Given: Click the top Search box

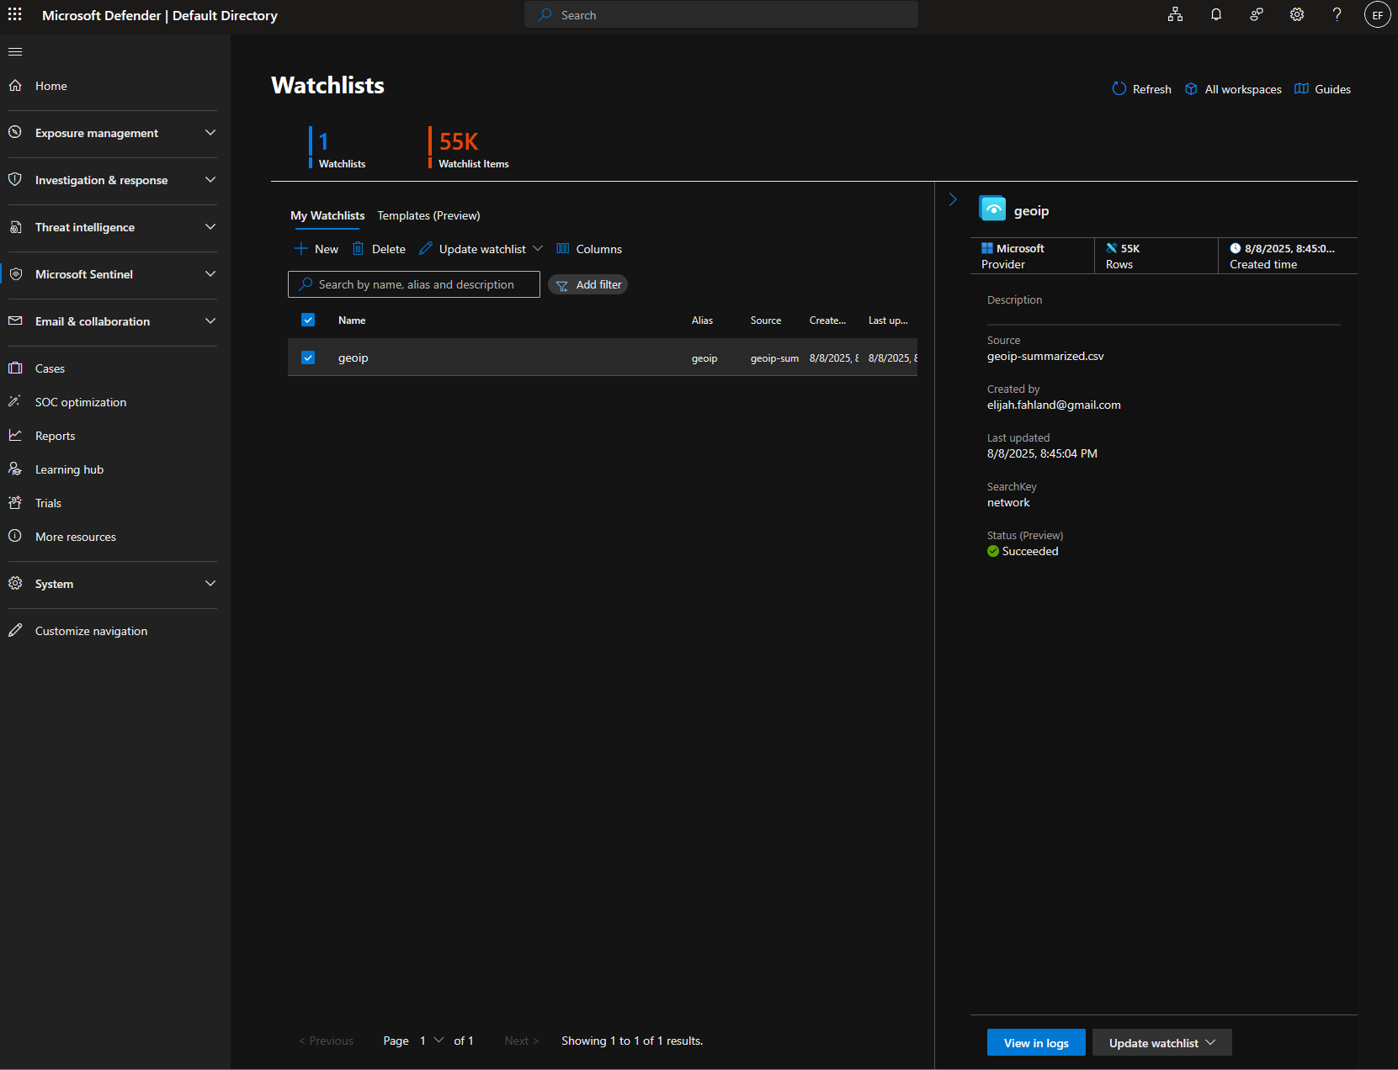Looking at the screenshot, I should point(721,14).
